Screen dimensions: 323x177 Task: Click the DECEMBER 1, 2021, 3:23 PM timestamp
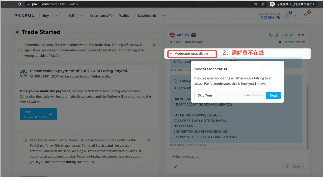point(188,145)
